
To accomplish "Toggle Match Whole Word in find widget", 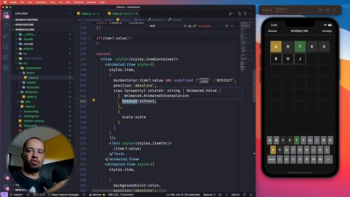I will [x=190, y=26].
